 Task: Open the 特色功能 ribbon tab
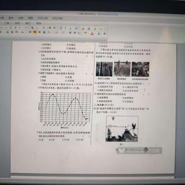click(x=57, y=18)
